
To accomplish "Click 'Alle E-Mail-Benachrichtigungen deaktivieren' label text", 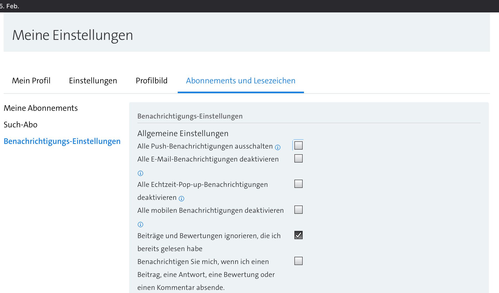I will (208, 159).
